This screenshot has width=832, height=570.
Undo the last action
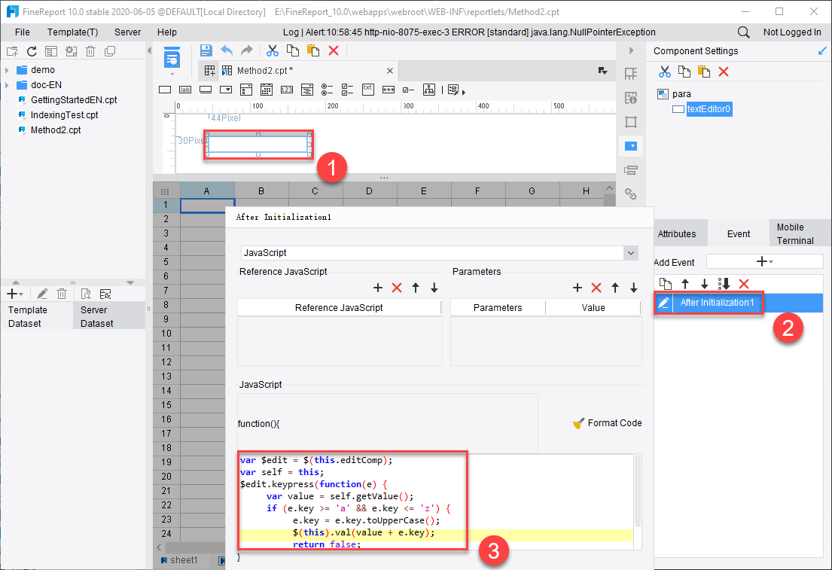click(x=227, y=50)
